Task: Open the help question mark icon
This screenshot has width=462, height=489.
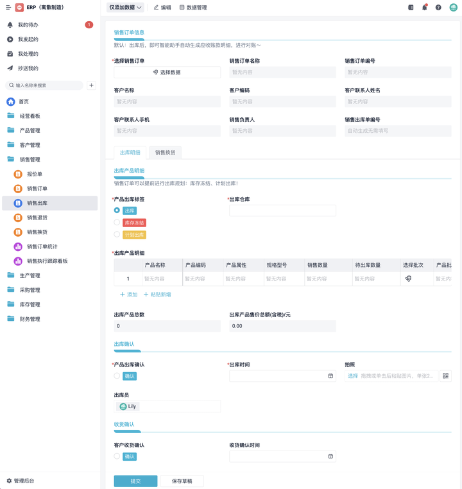Action: 438,8
